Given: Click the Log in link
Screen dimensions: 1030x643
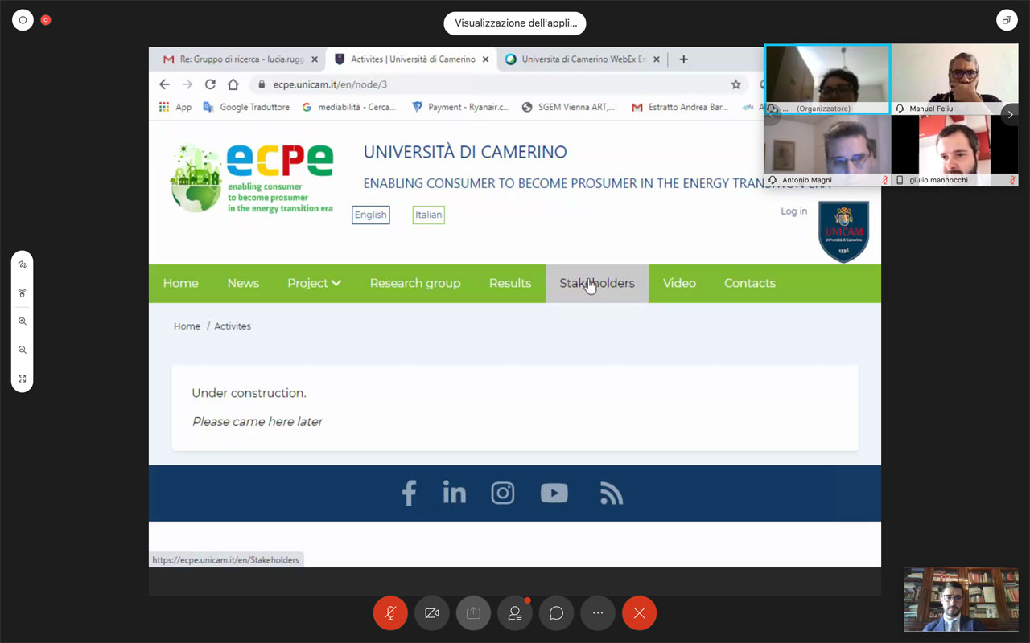Looking at the screenshot, I should 793,211.
